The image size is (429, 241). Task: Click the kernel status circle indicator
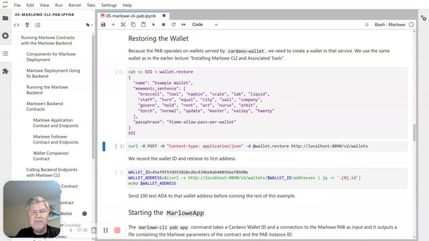point(411,25)
